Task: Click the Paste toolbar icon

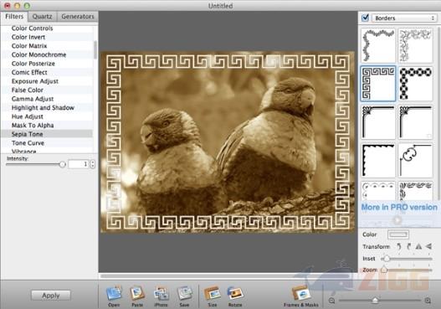Action: coord(137,293)
